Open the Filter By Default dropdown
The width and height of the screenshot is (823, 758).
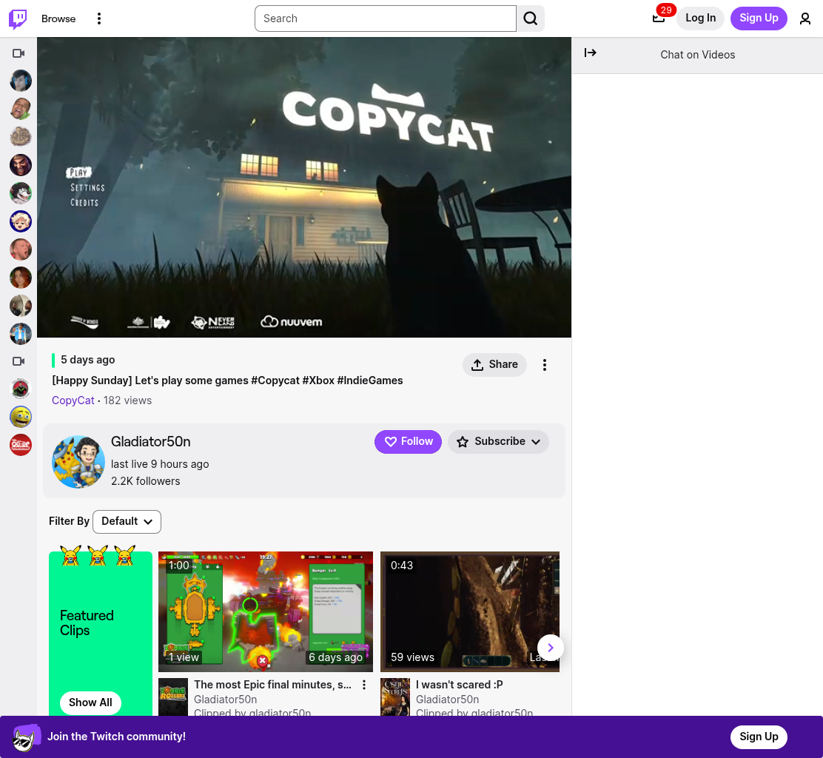click(x=127, y=521)
